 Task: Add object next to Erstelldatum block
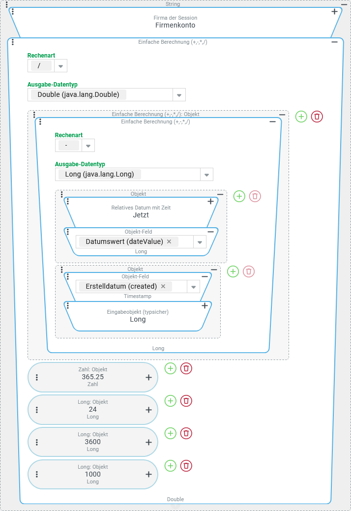233,271
